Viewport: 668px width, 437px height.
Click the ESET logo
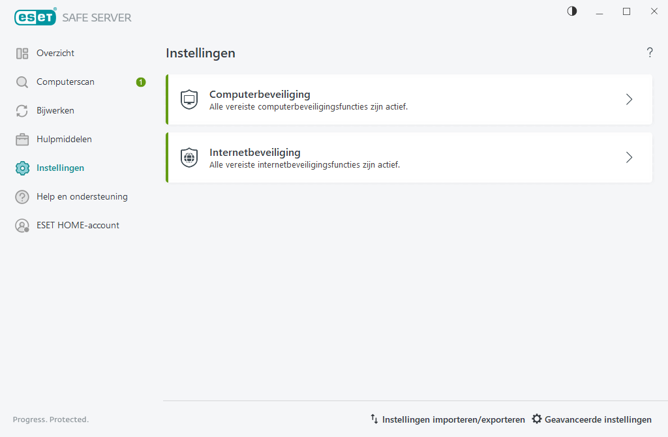pyautogui.click(x=34, y=17)
